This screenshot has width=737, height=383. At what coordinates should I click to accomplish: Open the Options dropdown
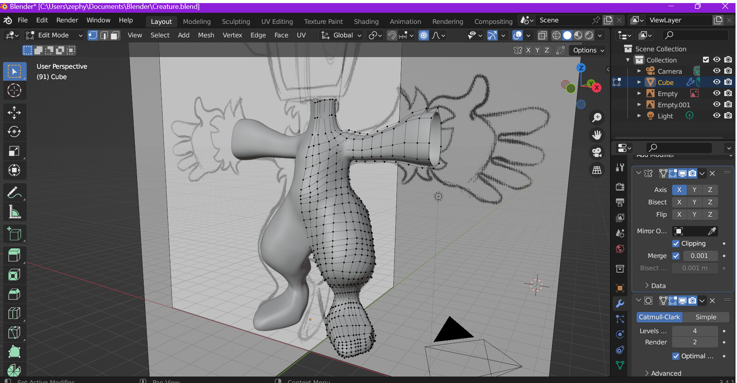(588, 50)
